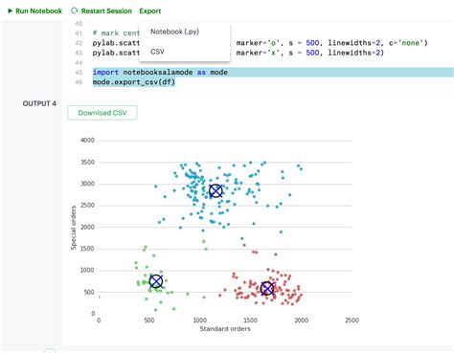The width and height of the screenshot is (454, 353).
Task: Click the Download CSV button
Action: (x=102, y=113)
